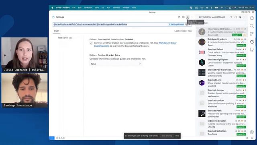Open install options arrow for bracket-padder
The height and width of the screenshot is (145, 257).
[245, 106]
